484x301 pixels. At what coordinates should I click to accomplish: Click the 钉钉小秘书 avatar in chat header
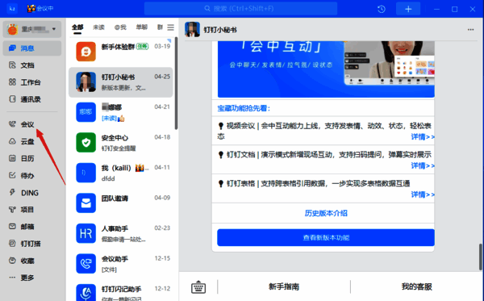[x=192, y=30]
